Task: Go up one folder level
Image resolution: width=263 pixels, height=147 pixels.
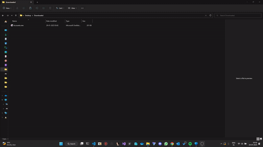Action: point(16,15)
